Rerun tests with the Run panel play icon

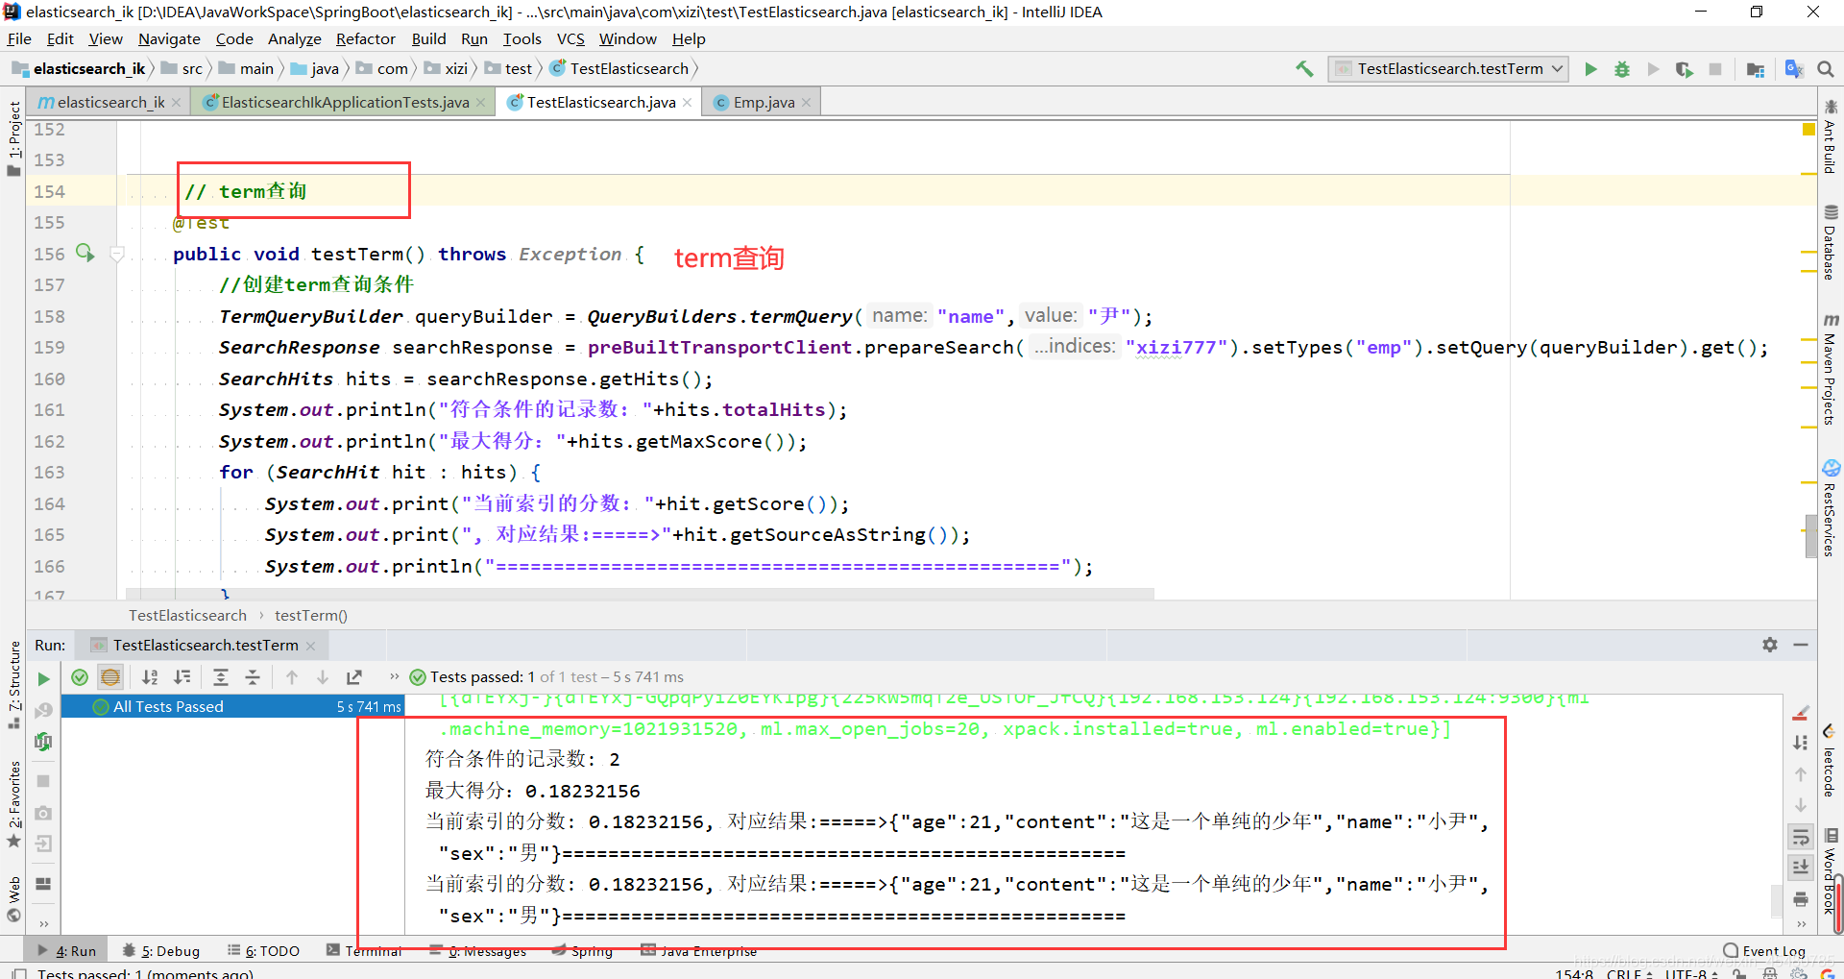[x=43, y=678]
